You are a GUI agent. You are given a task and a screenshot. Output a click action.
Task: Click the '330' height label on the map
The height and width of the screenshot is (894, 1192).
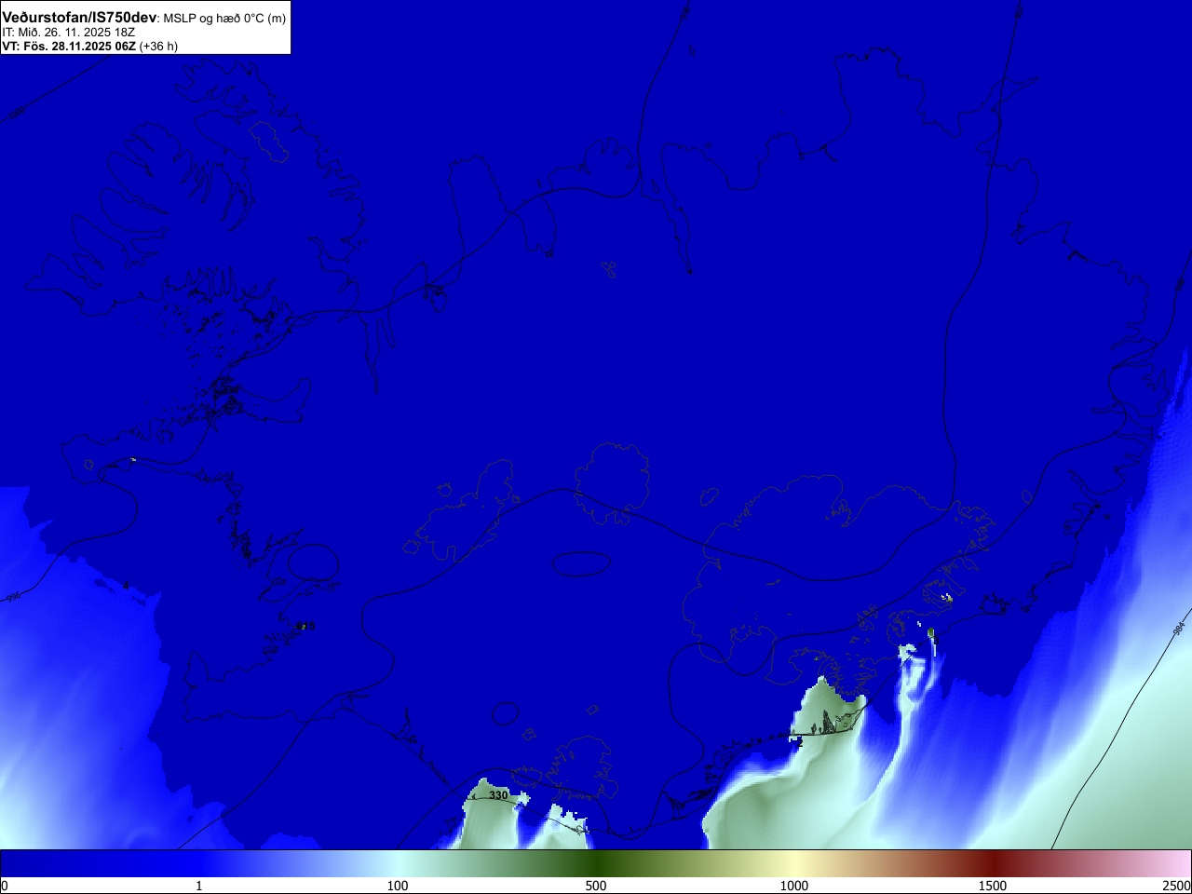point(499,795)
